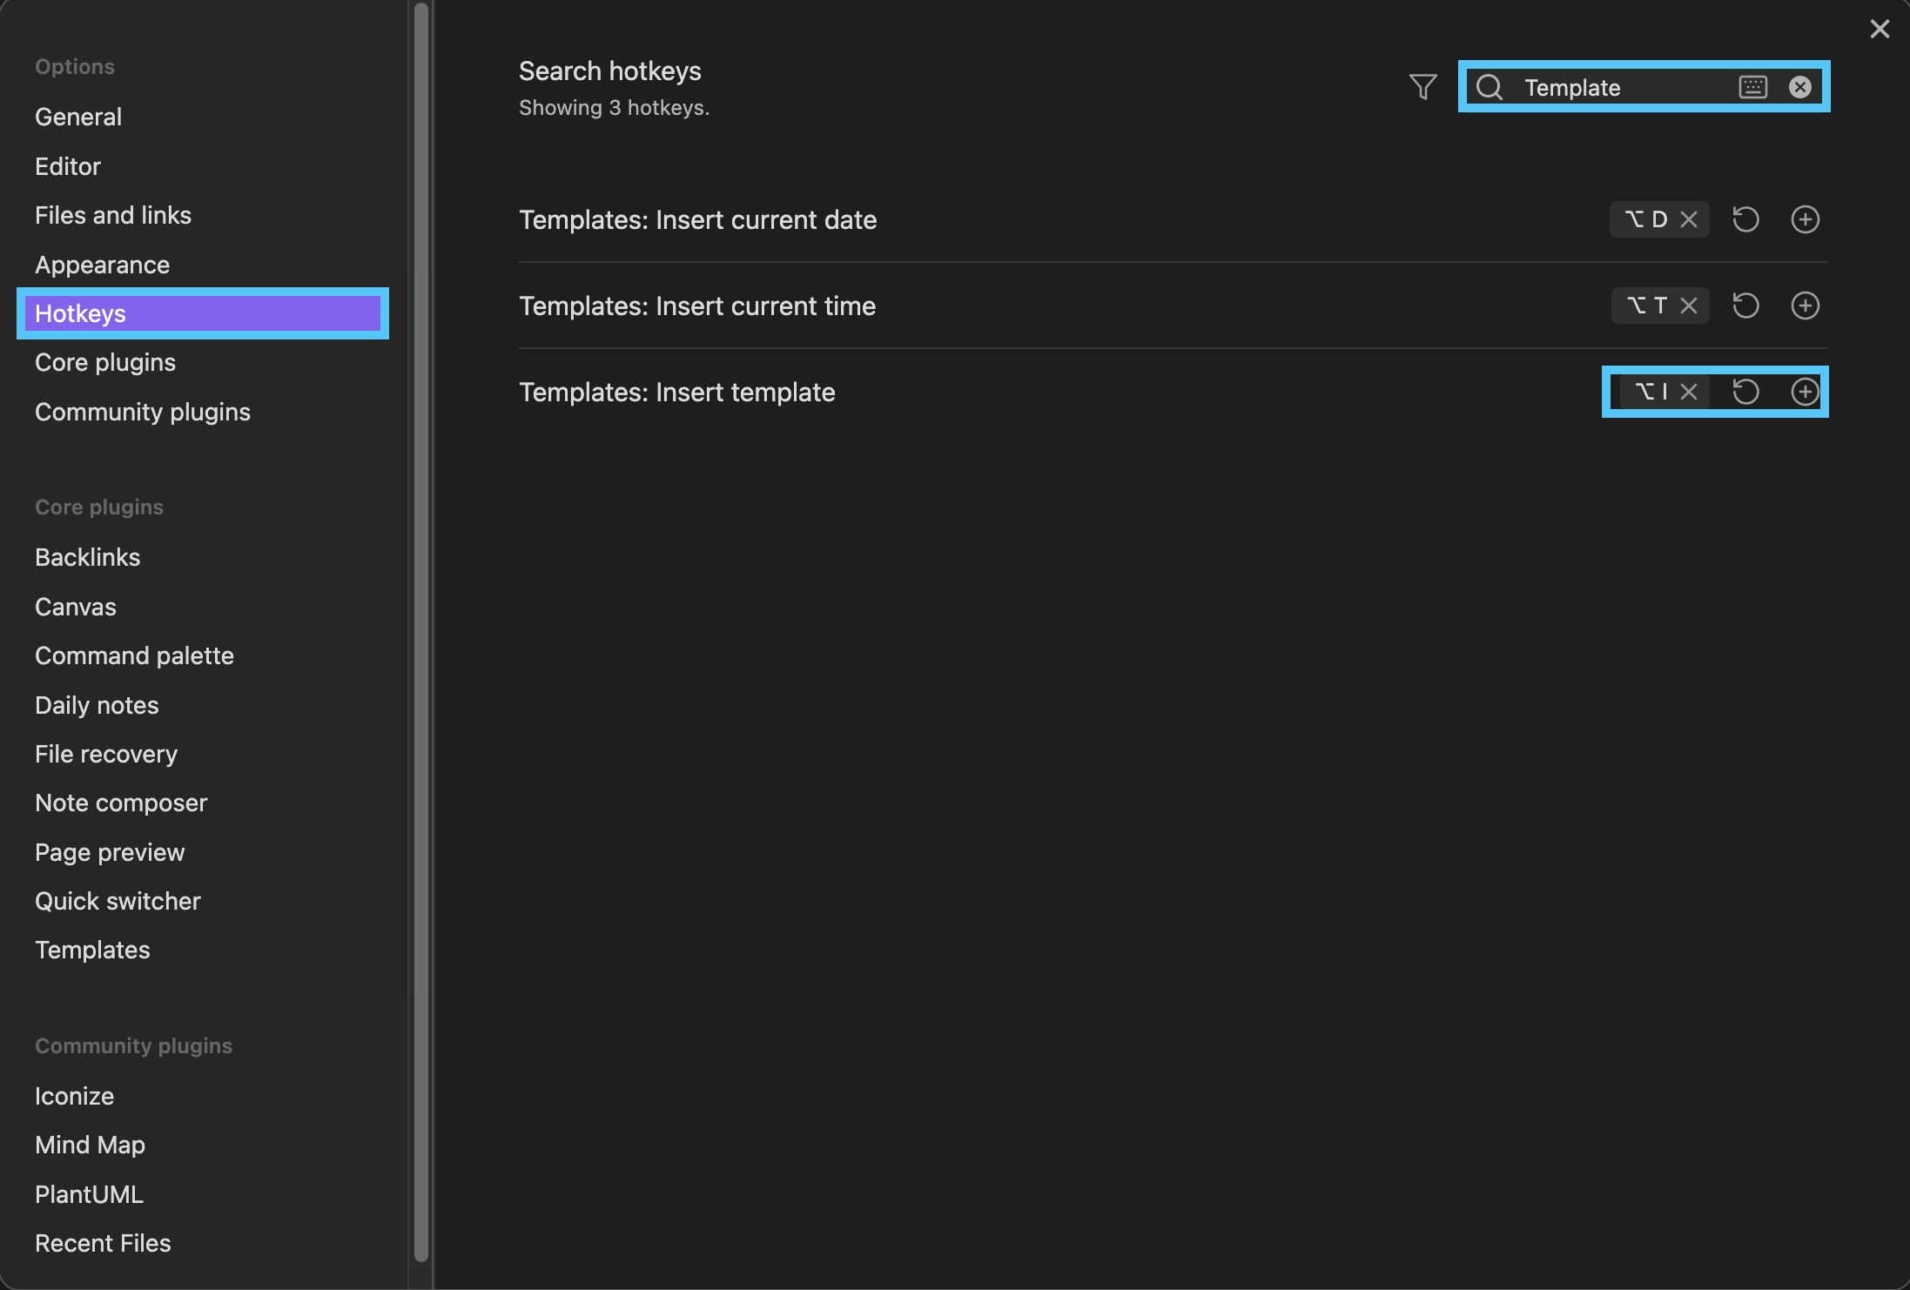Screen dimensions: 1910x1290
Task: Restore default hotkey for Insert current date
Action: (1745, 219)
